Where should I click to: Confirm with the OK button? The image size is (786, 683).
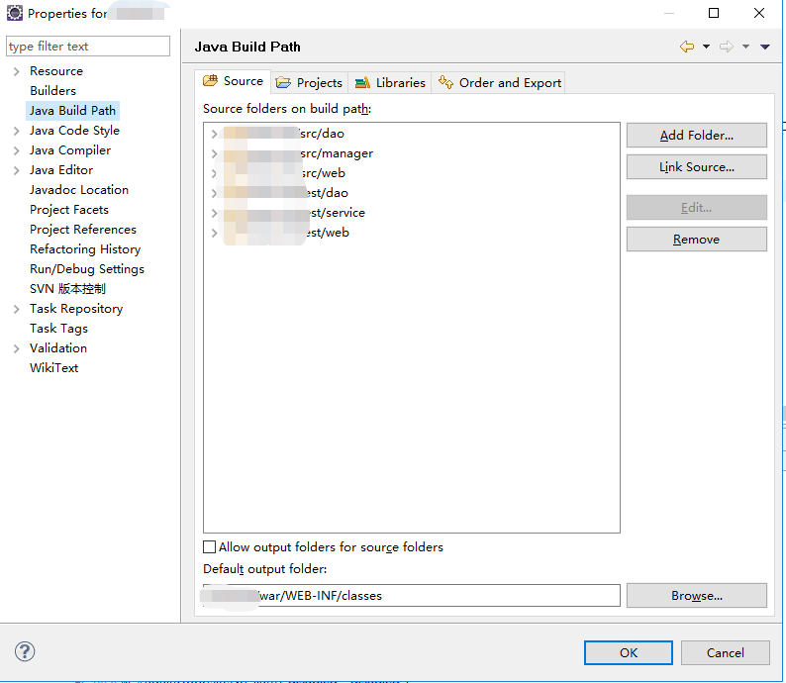(628, 652)
